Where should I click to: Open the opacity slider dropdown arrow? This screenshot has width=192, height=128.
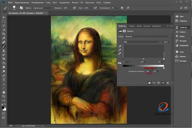pyautogui.click(x=70, y=8)
